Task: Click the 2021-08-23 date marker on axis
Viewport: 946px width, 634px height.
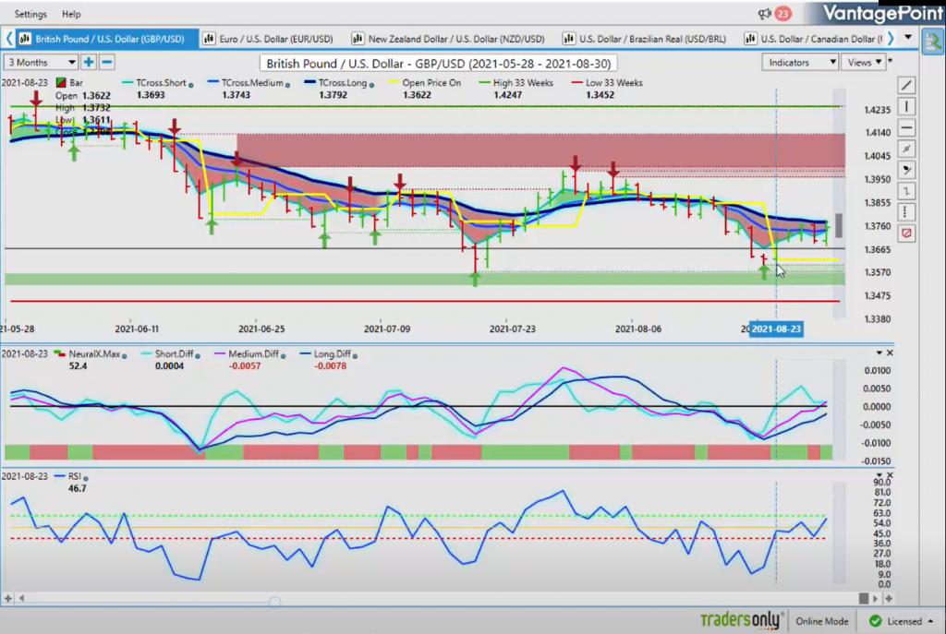Action: [x=776, y=329]
